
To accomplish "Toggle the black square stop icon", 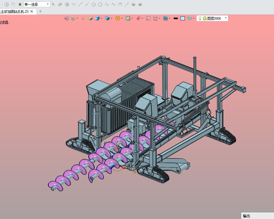I will [x=20, y=4].
